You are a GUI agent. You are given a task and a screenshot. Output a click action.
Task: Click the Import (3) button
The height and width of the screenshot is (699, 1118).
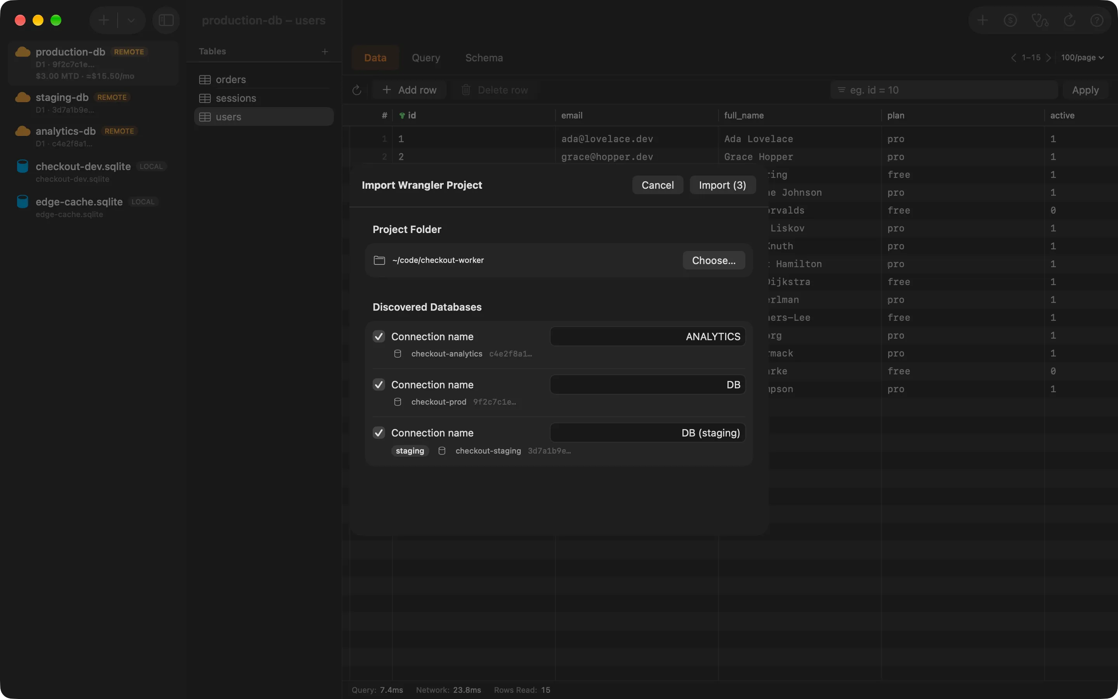coord(722,185)
